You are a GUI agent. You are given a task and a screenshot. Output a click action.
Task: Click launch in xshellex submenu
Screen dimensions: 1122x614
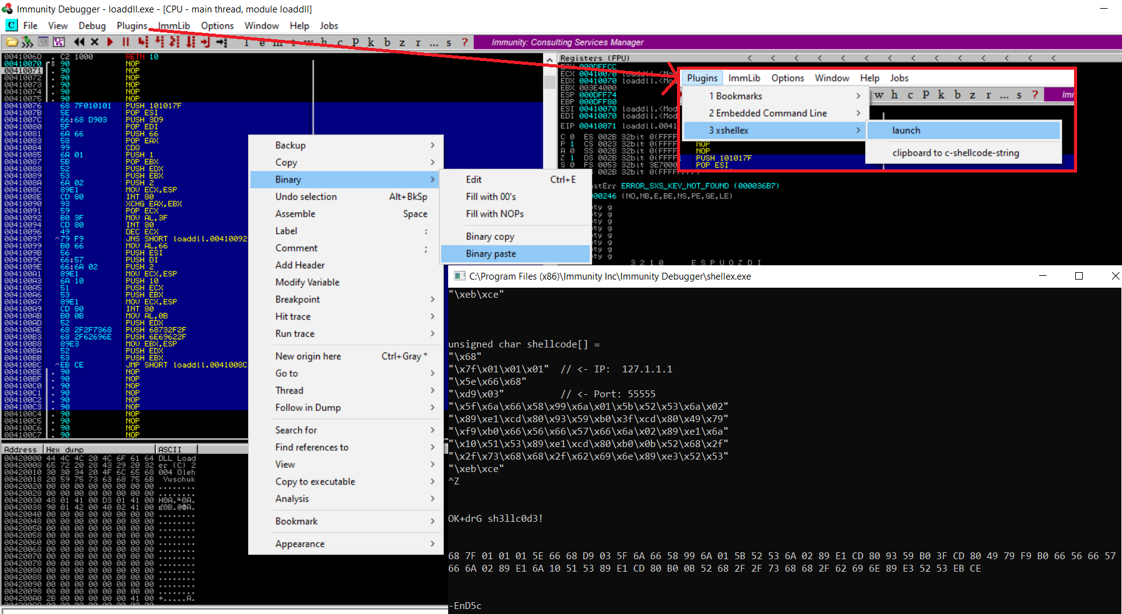click(963, 130)
